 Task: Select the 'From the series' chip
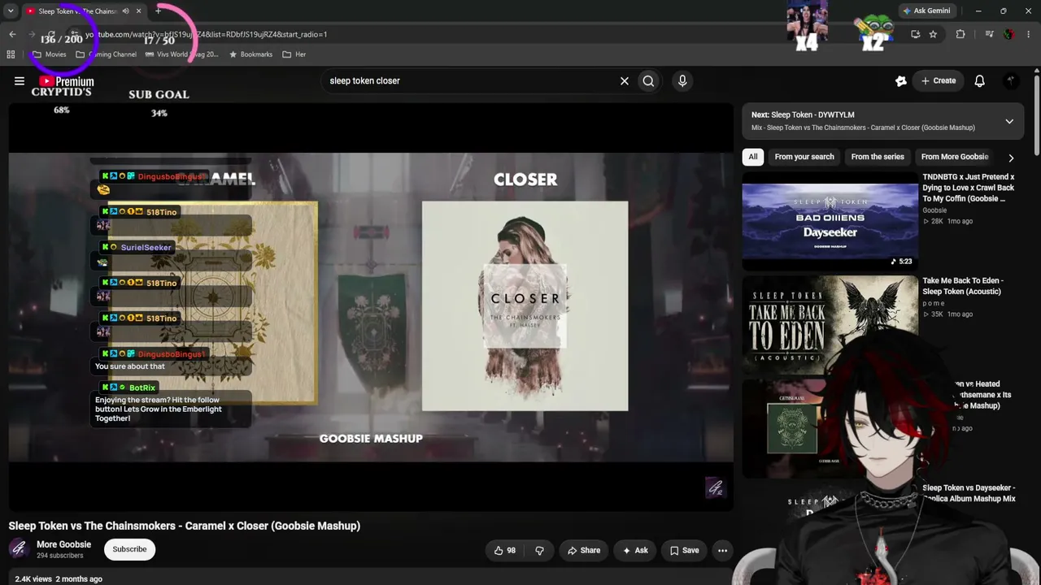(x=878, y=157)
